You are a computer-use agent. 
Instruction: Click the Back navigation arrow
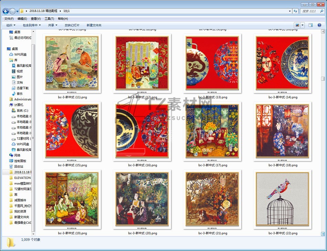(x=6, y=11)
